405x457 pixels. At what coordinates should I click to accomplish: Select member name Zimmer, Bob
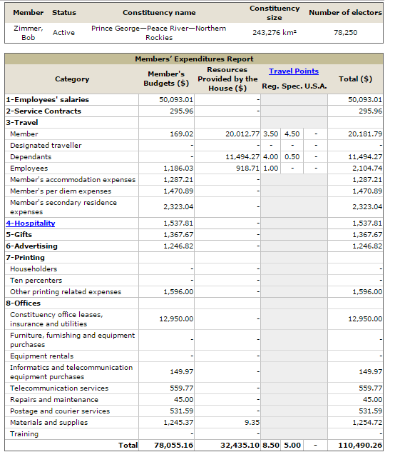[29, 33]
